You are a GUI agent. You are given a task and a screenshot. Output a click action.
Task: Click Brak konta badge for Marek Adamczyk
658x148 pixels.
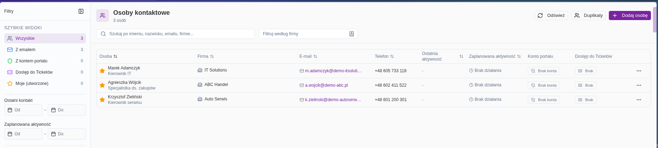(544, 71)
